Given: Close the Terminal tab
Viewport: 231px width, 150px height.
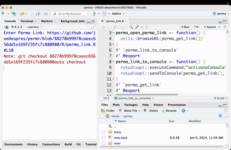Looking at the screenshot, I should [35, 21].
